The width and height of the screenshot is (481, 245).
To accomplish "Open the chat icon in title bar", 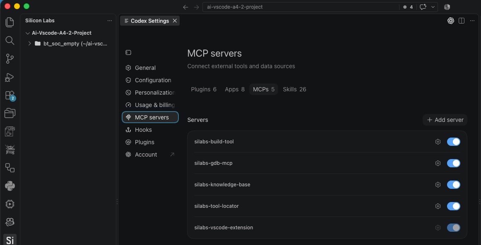I will click(x=423, y=7).
